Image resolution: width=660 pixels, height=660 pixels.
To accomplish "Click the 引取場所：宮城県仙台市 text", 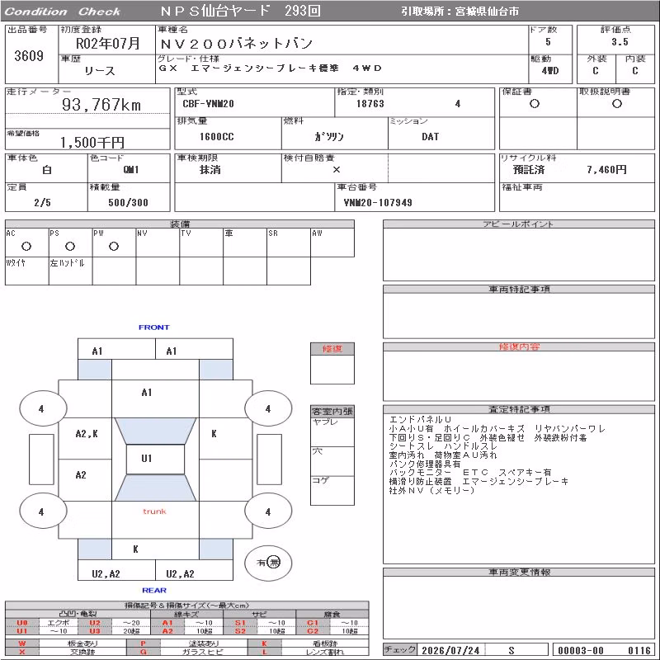I will tap(460, 12).
